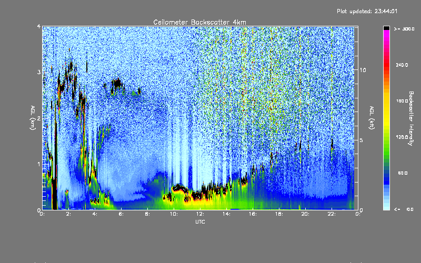Click the '4' tick on the km axis
421x263 pixels.
point(39,26)
